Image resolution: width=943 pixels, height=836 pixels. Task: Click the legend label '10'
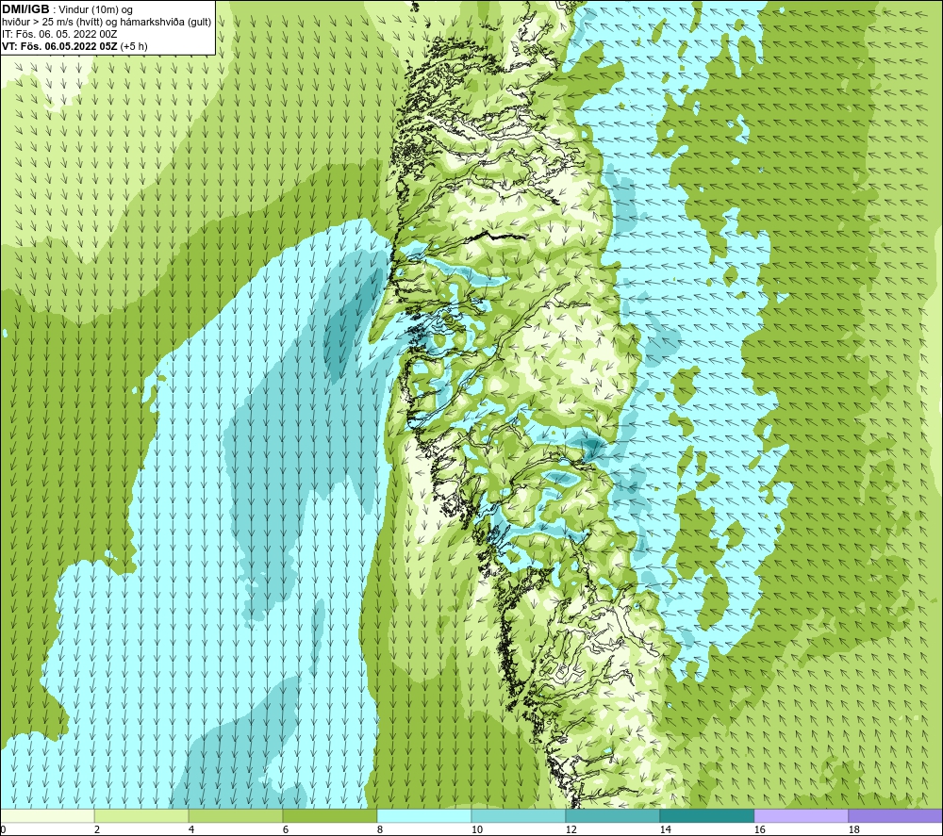point(476,829)
